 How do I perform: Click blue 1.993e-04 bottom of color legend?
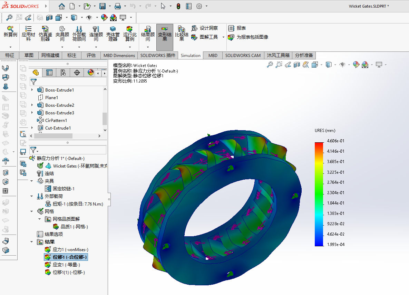click(x=335, y=244)
